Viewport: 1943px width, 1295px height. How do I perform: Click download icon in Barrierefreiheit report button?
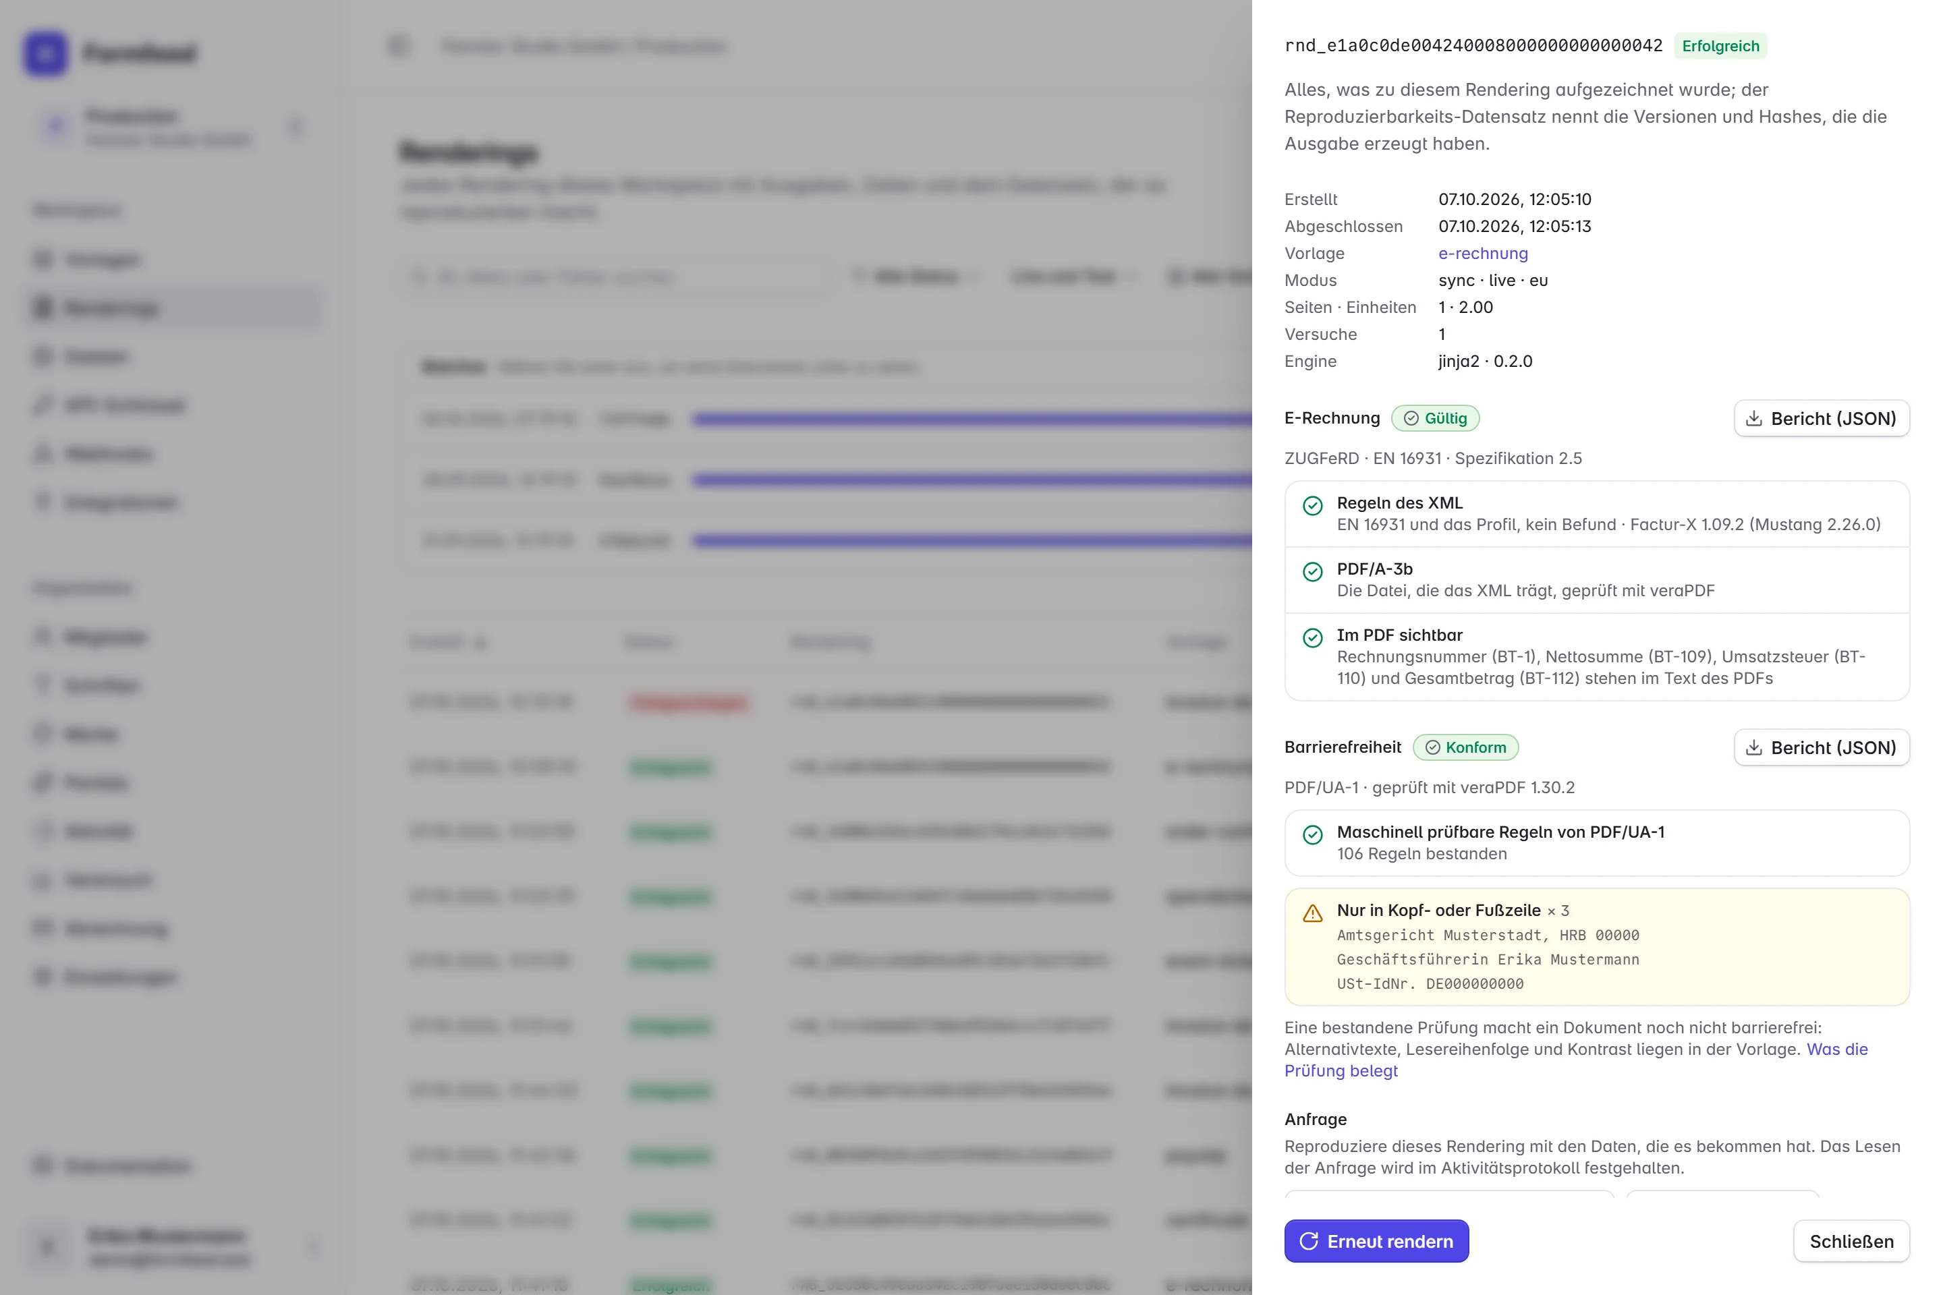(1753, 747)
